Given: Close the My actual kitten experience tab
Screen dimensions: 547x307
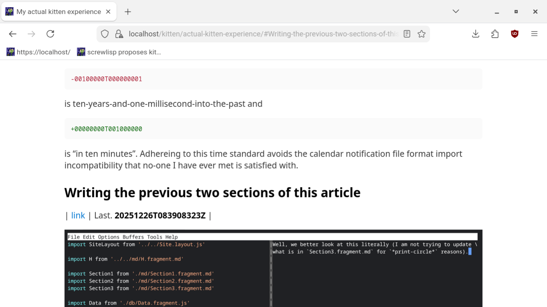Looking at the screenshot, I should pos(108,12).
